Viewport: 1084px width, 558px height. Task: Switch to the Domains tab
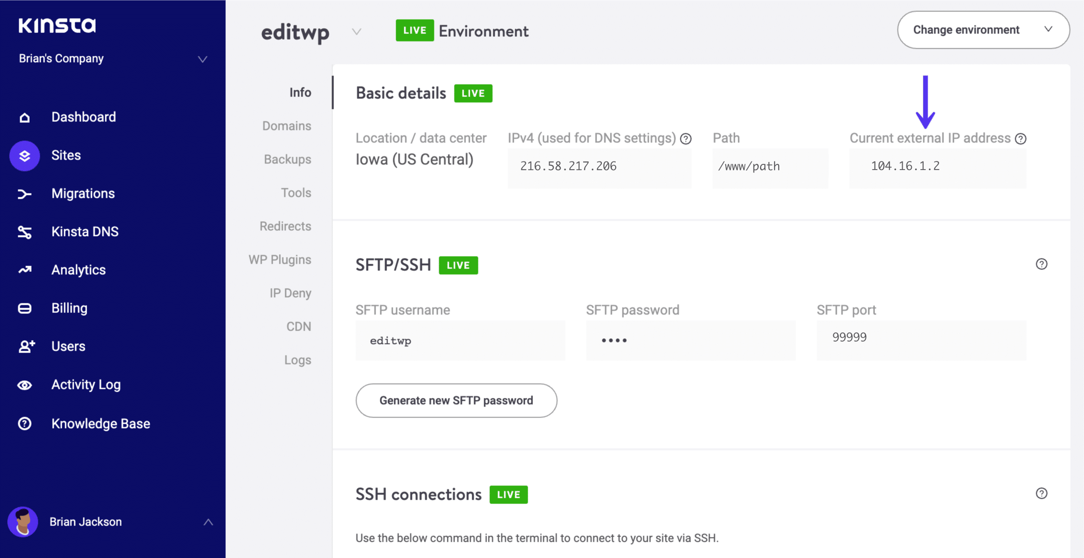pos(287,126)
